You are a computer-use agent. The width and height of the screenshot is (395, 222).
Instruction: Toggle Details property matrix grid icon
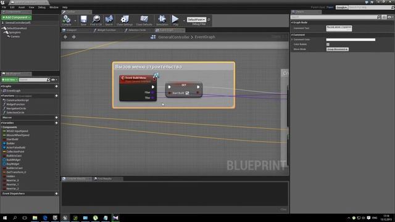click(384, 17)
